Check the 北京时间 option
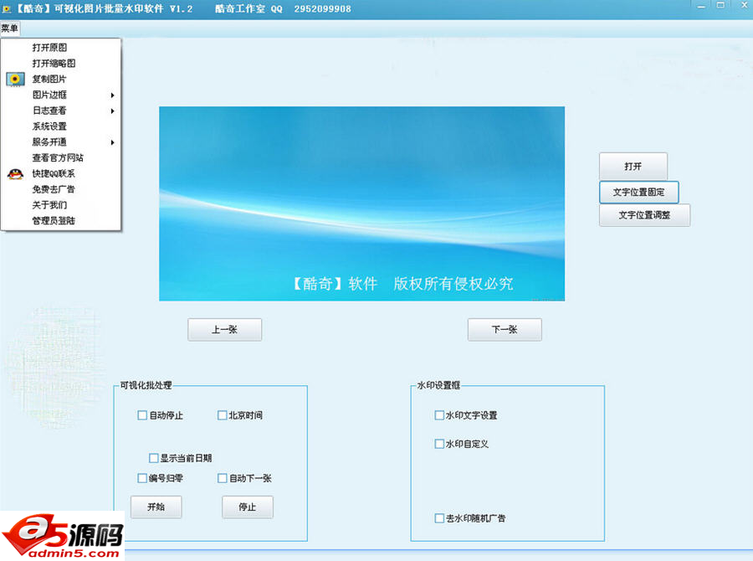 coord(223,414)
